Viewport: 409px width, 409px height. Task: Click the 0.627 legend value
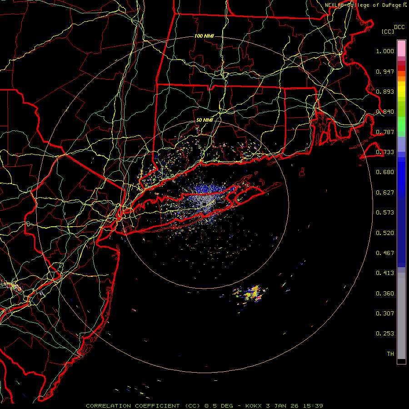(x=385, y=193)
